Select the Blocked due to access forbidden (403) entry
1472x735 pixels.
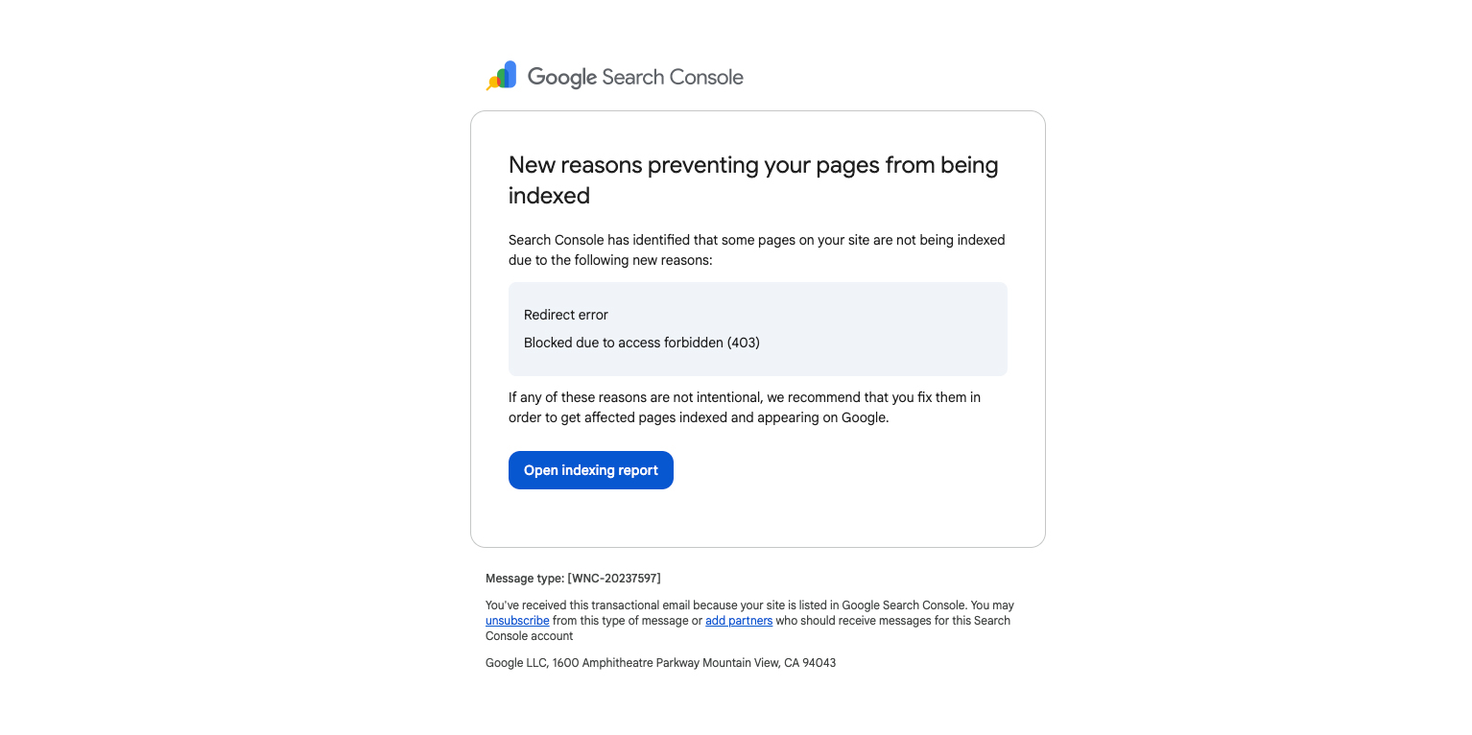pyautogui.click(x=641, y=343)
